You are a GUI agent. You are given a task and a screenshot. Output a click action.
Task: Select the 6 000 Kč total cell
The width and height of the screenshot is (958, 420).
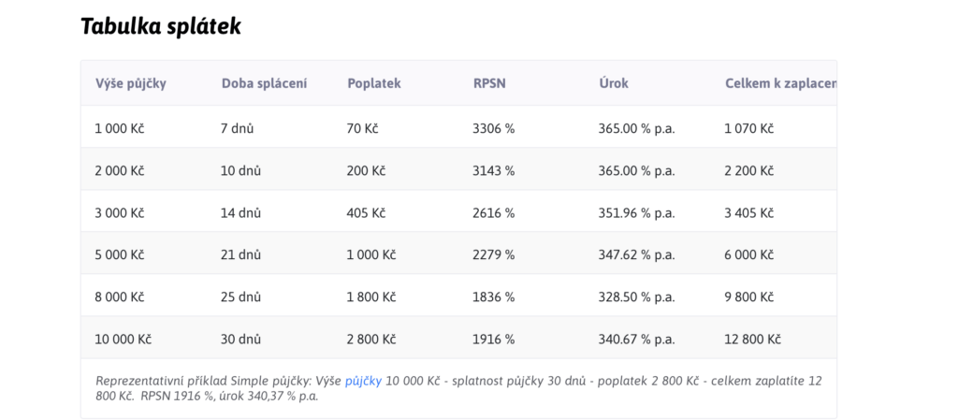(749, 255)
